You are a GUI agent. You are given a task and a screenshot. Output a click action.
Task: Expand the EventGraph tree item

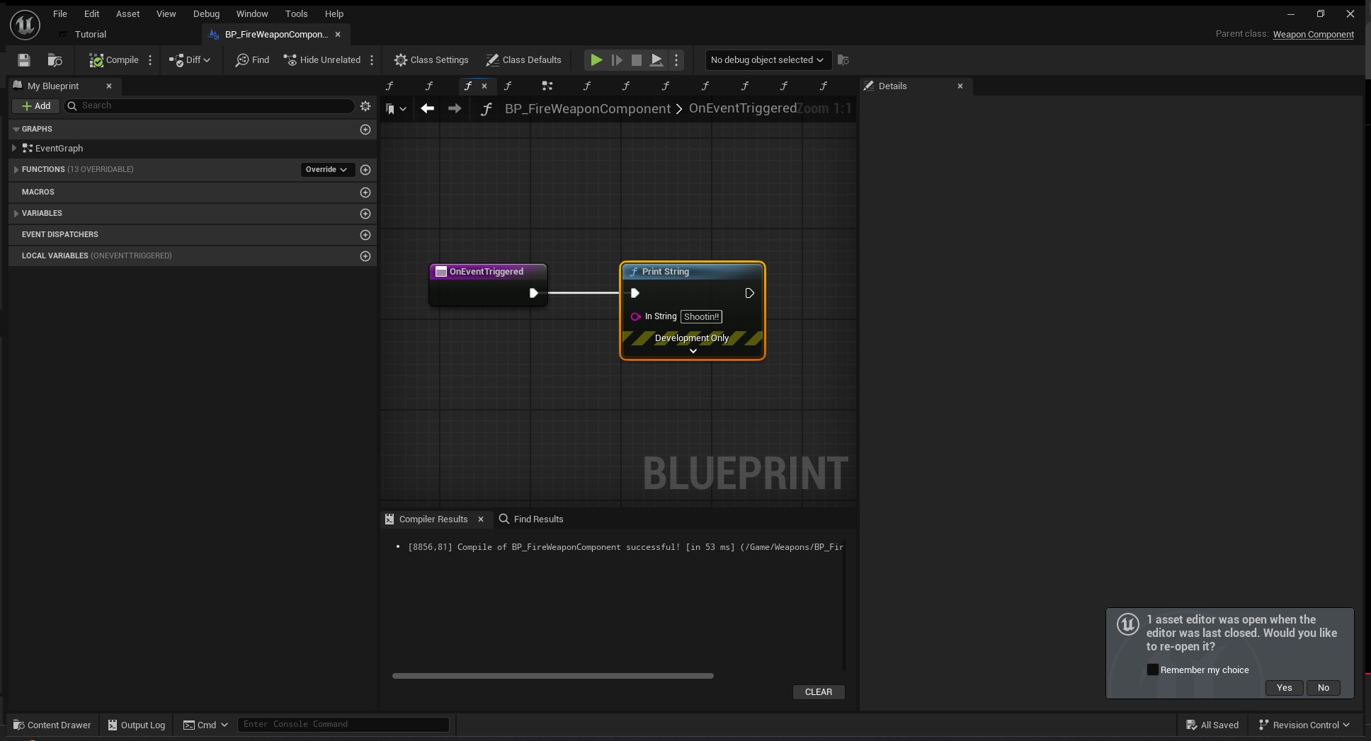pos(14,148)
